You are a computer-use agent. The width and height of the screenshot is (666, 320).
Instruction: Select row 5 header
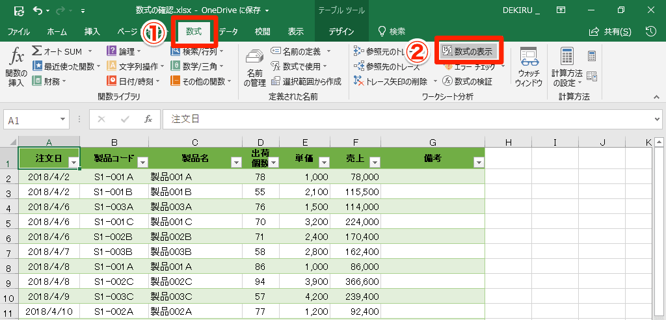pyautogui.click(x=9, y=221)
